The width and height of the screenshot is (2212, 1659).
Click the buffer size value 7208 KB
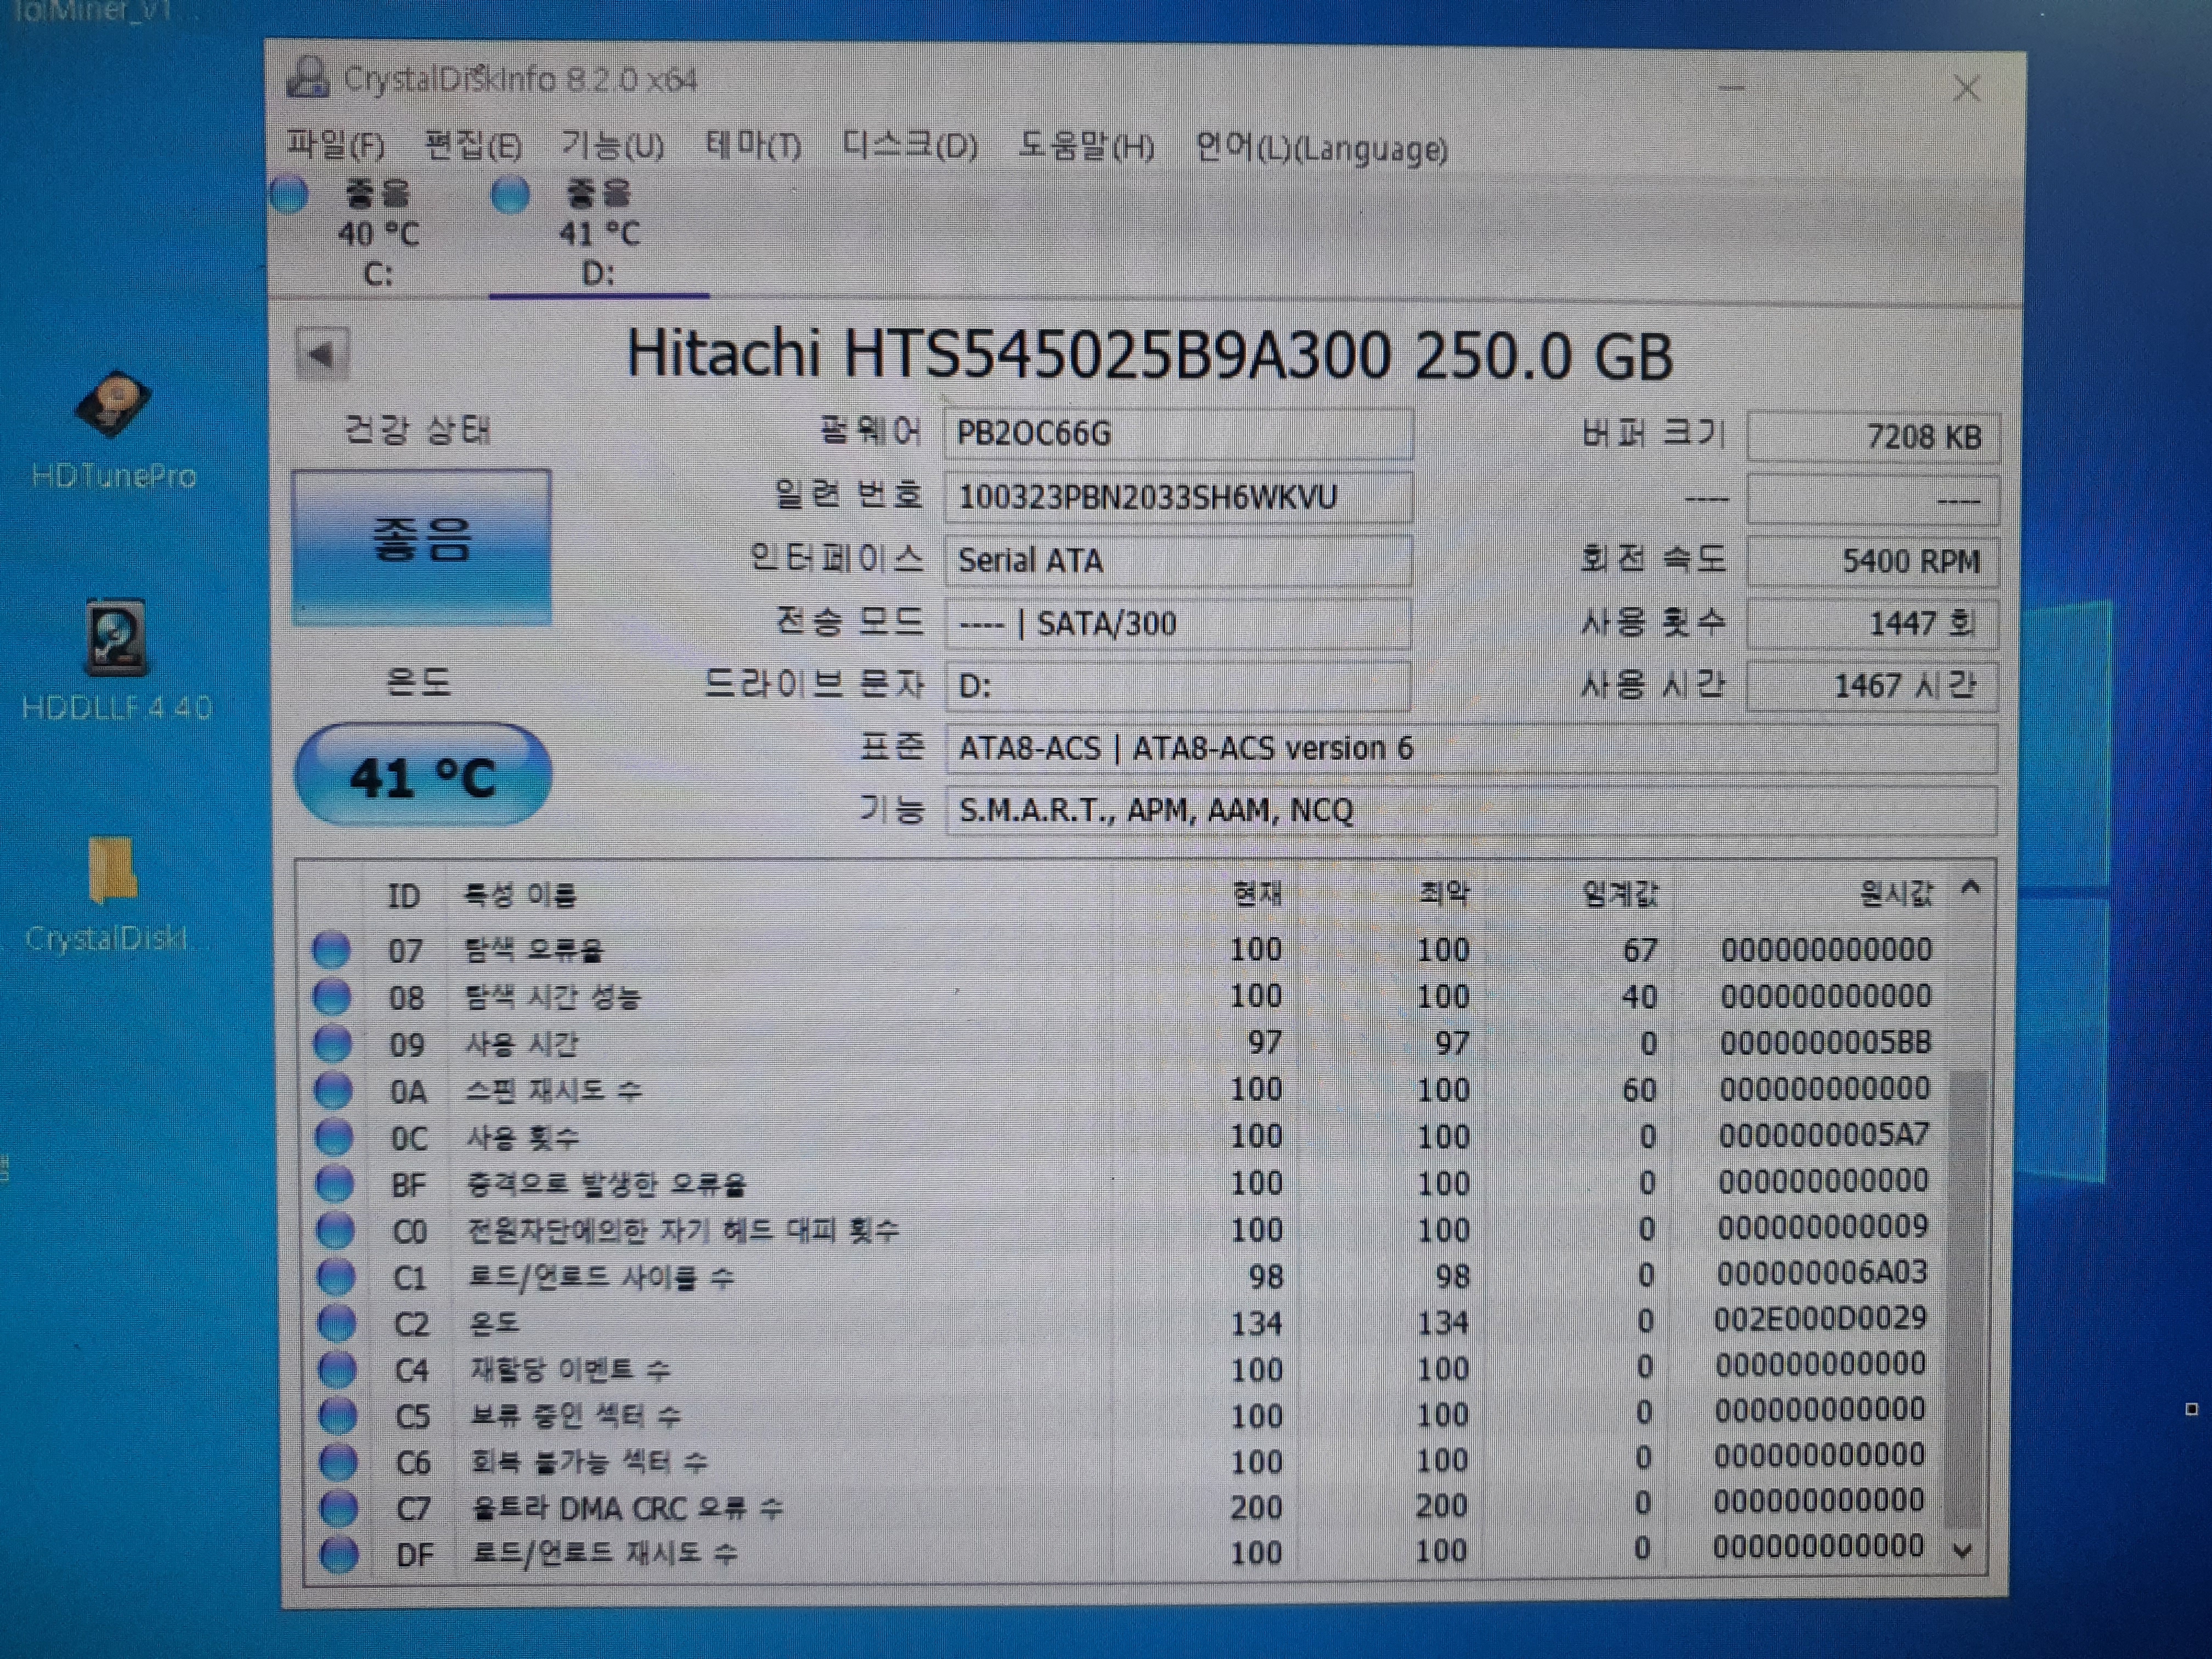[1872, 437]
